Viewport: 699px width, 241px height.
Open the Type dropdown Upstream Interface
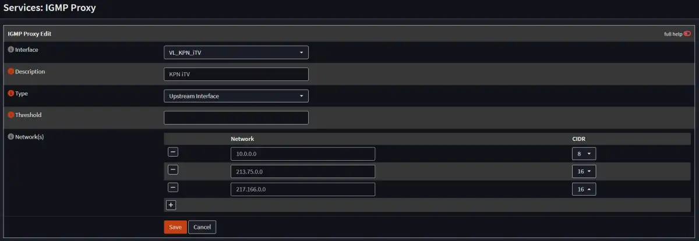(236, 96)
